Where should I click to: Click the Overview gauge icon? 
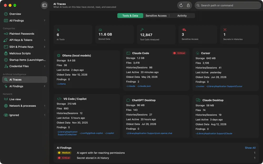pos(6,14)
